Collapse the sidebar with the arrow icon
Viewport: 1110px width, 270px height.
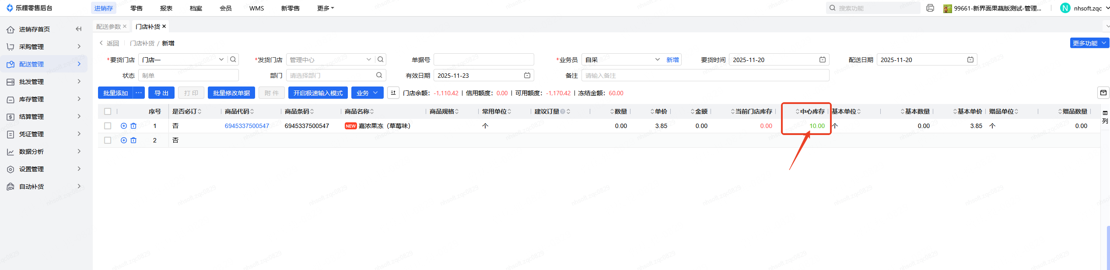[x=79, y=29]
